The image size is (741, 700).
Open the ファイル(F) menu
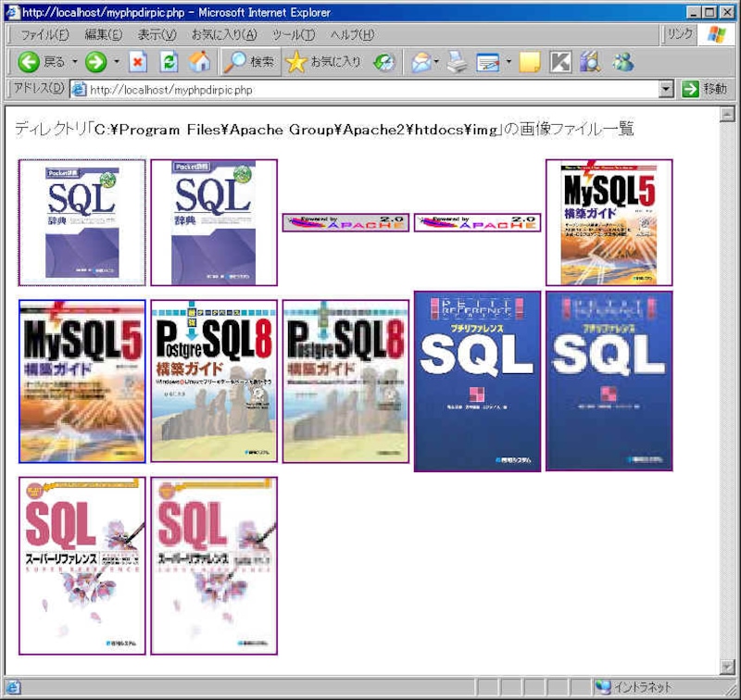coord(44,34)
